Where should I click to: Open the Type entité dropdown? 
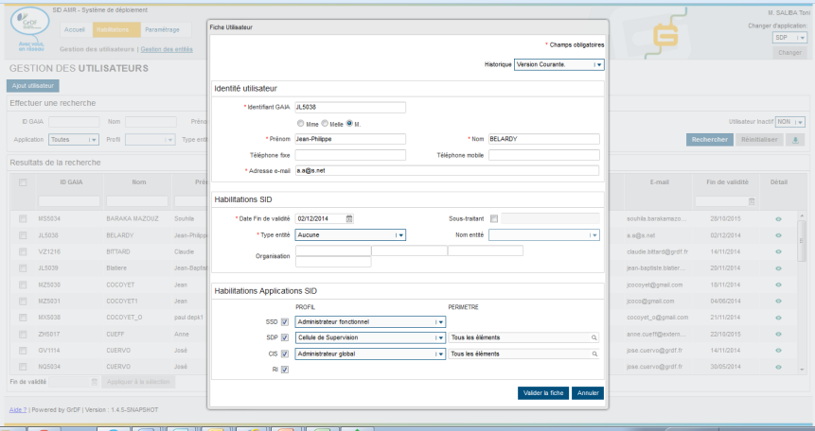(x=350, y=235)
